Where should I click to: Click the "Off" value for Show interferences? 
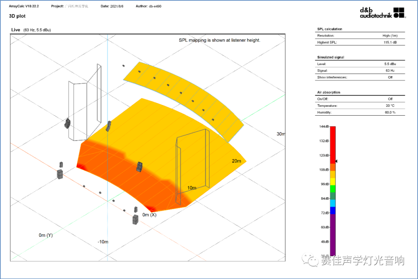click(390, 77)
